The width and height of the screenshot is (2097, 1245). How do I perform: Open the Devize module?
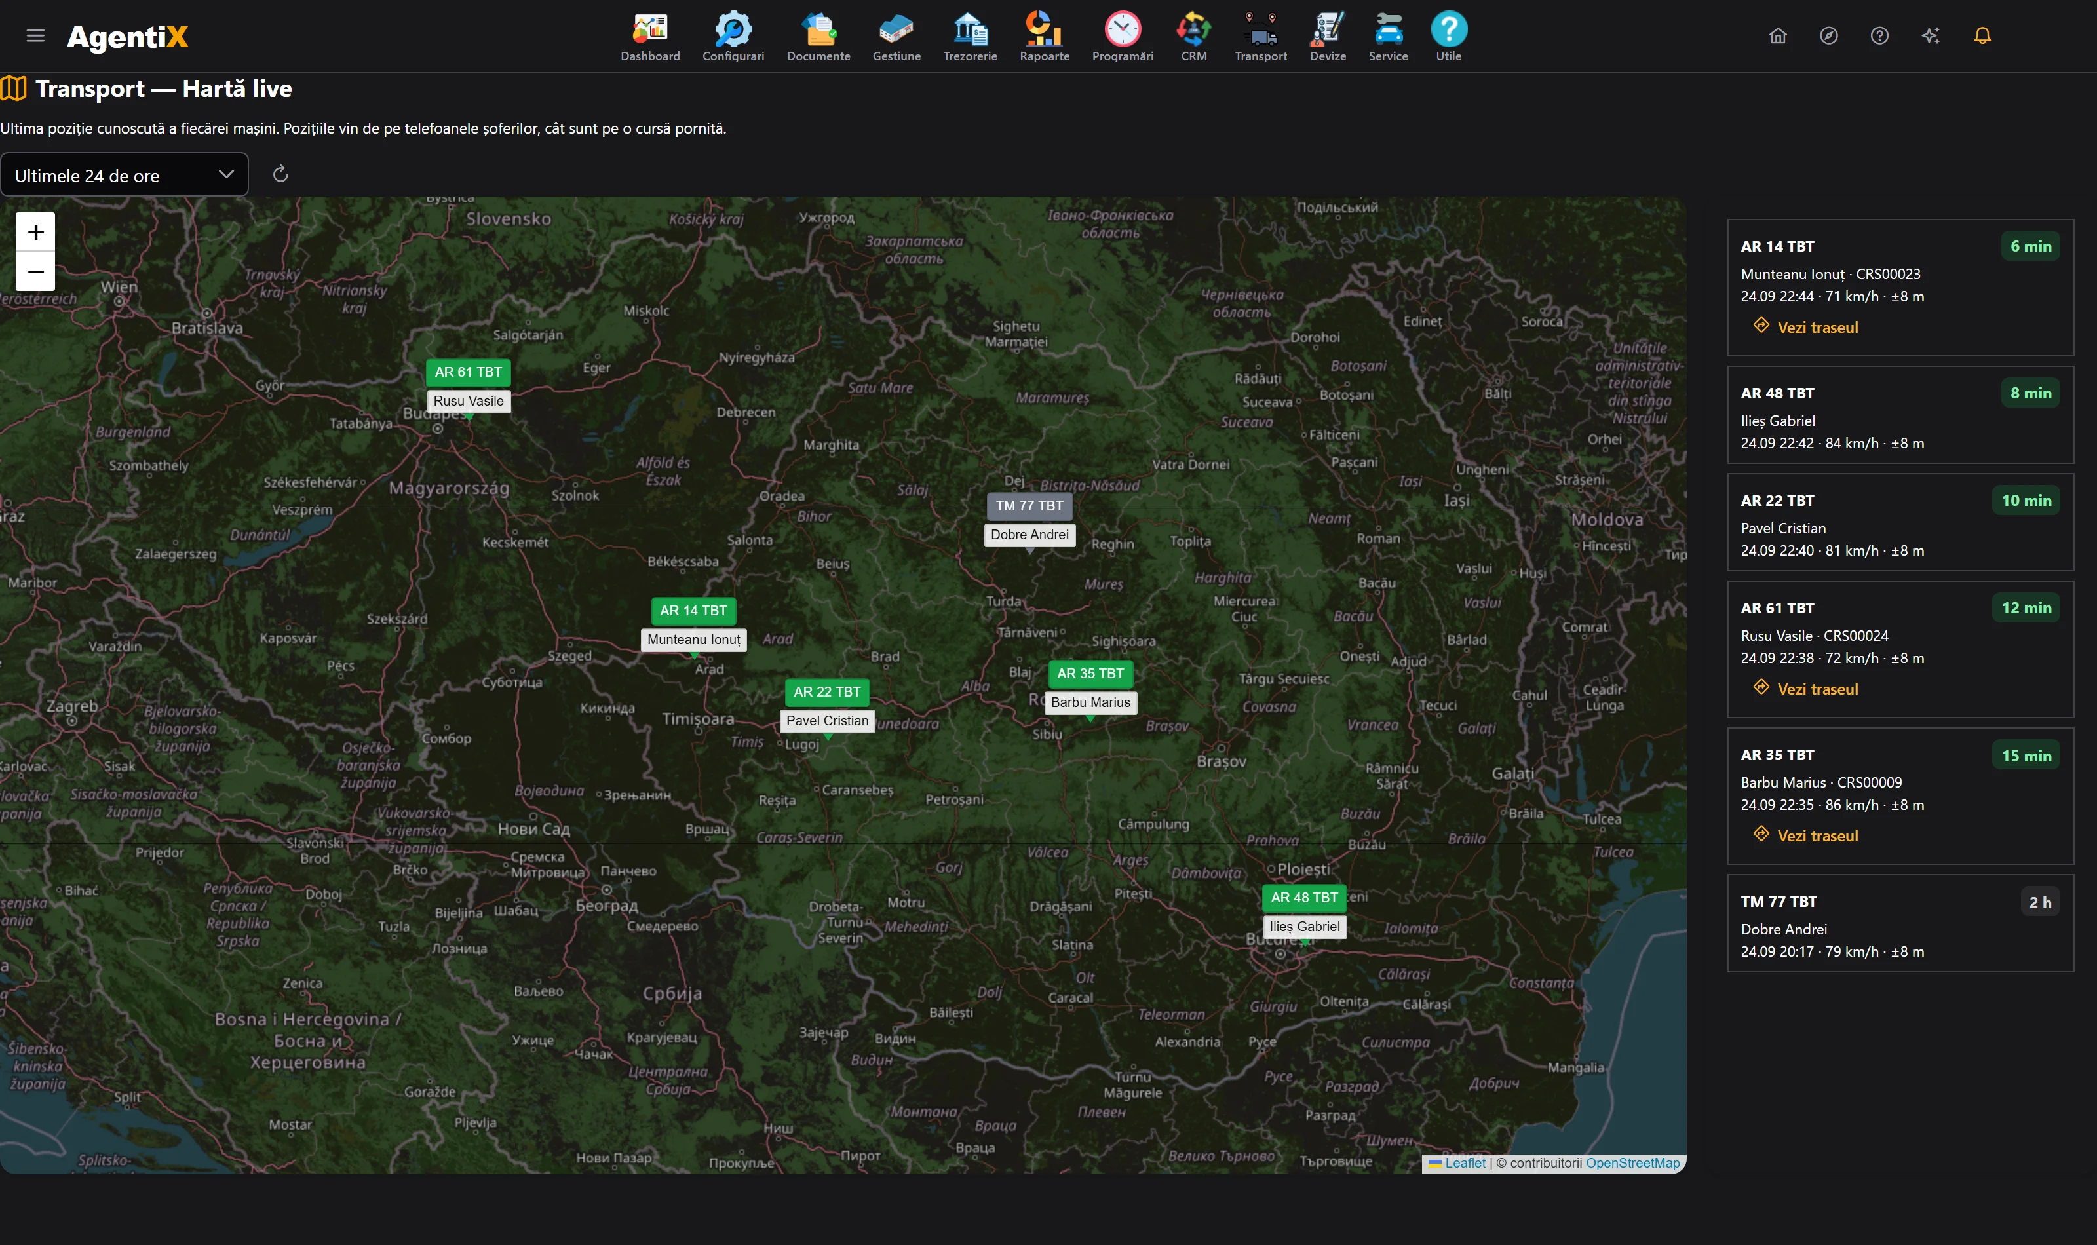click(x=1328, y=37)
